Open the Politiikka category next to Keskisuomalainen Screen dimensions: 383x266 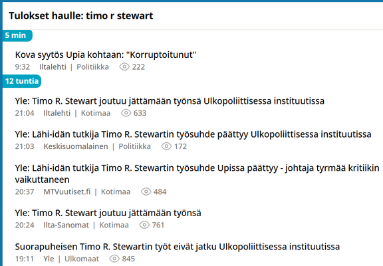[x=134, y=146]
